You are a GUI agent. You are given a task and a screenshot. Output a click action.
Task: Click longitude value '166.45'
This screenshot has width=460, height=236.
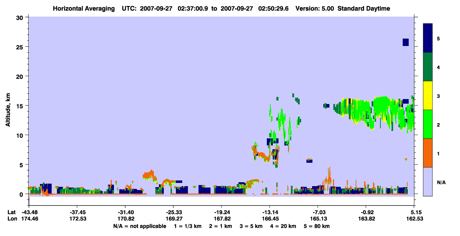tap(270, 219)
